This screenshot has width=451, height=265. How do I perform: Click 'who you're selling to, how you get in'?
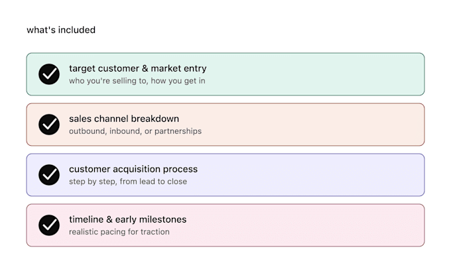[x=137, y=81]
